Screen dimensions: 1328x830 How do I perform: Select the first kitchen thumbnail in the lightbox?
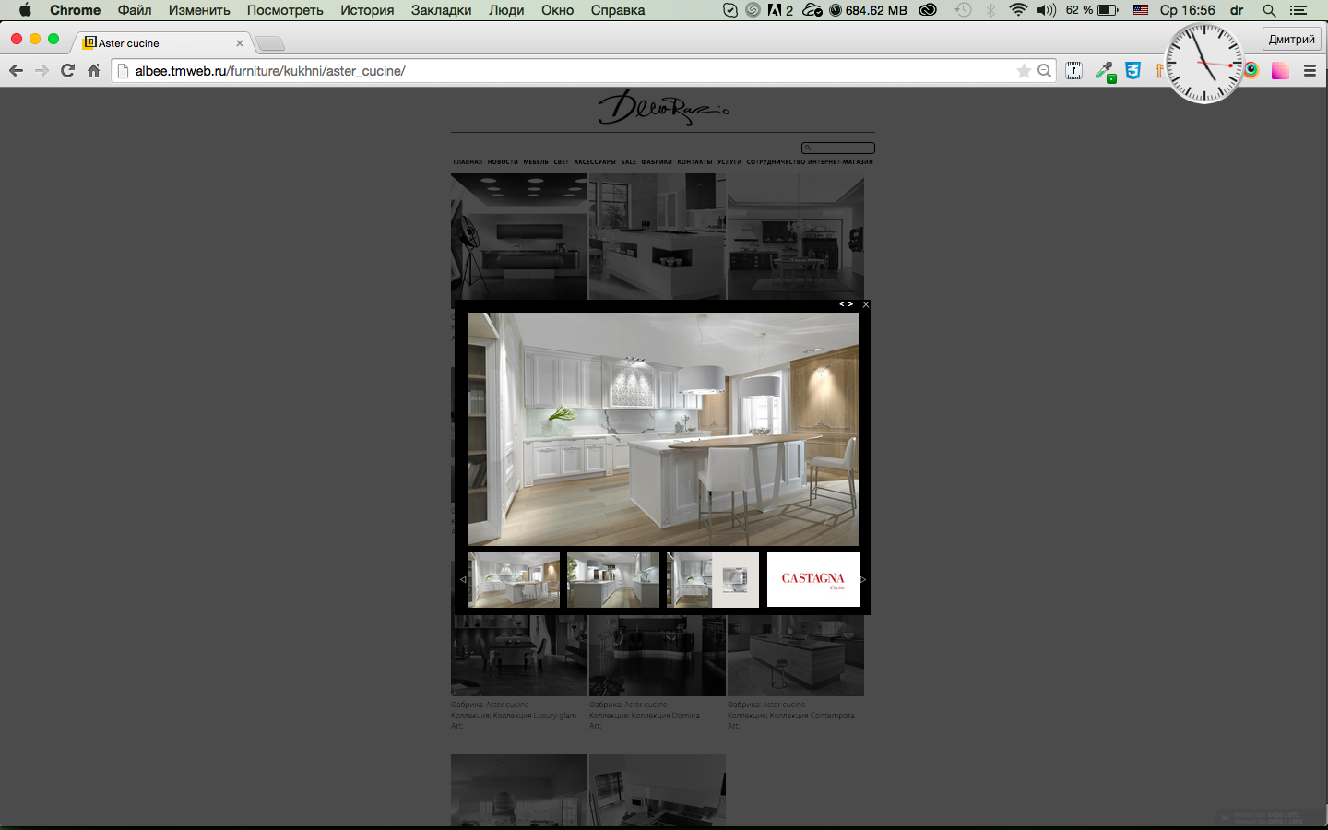514,580
